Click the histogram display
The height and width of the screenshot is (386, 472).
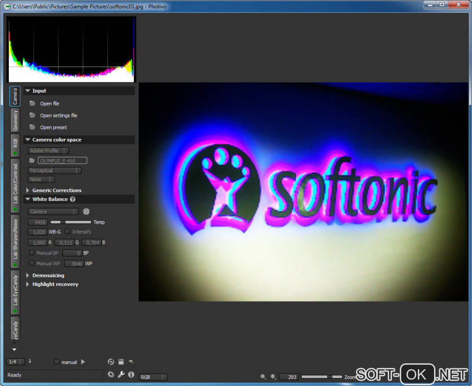[x=71, y=50]
